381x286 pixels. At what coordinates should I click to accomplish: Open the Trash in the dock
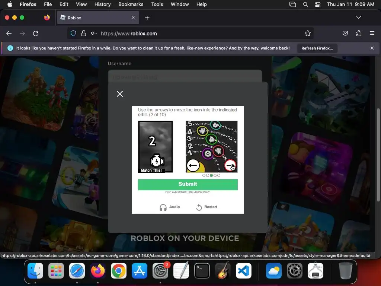346,271
